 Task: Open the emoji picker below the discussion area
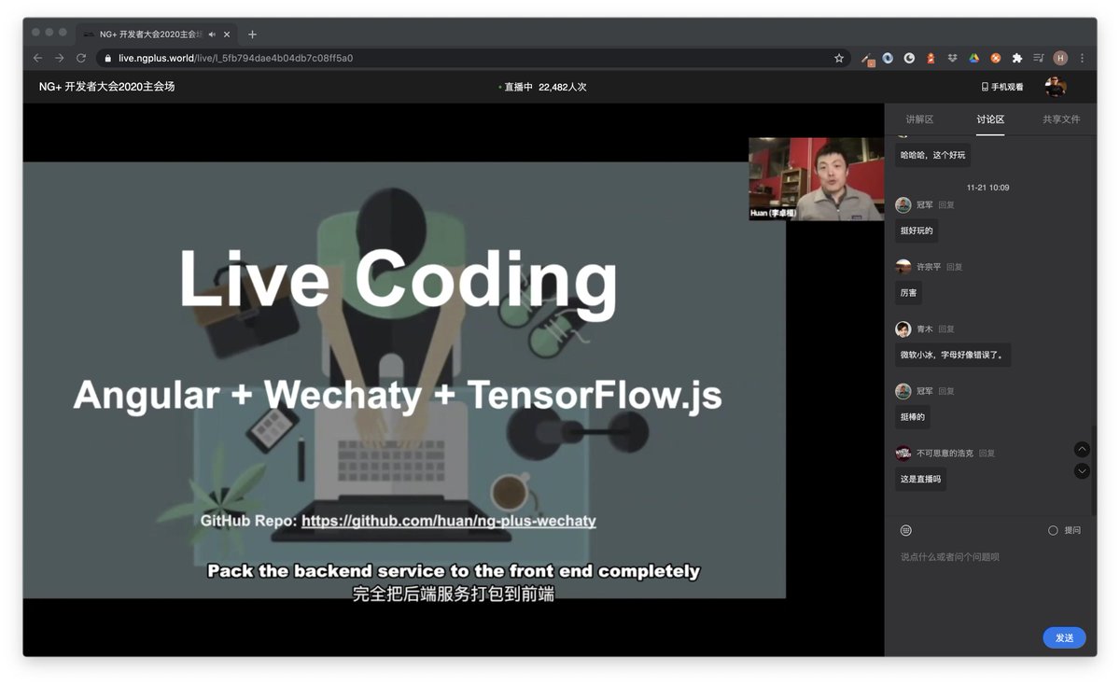[905, 529]
